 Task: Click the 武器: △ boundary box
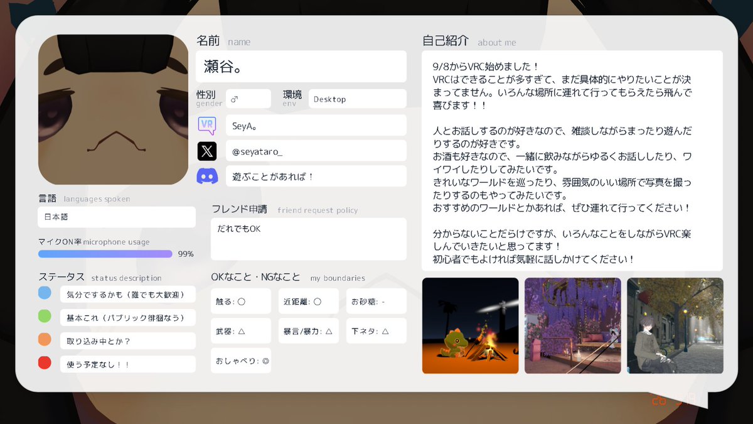tap(241, 331)
